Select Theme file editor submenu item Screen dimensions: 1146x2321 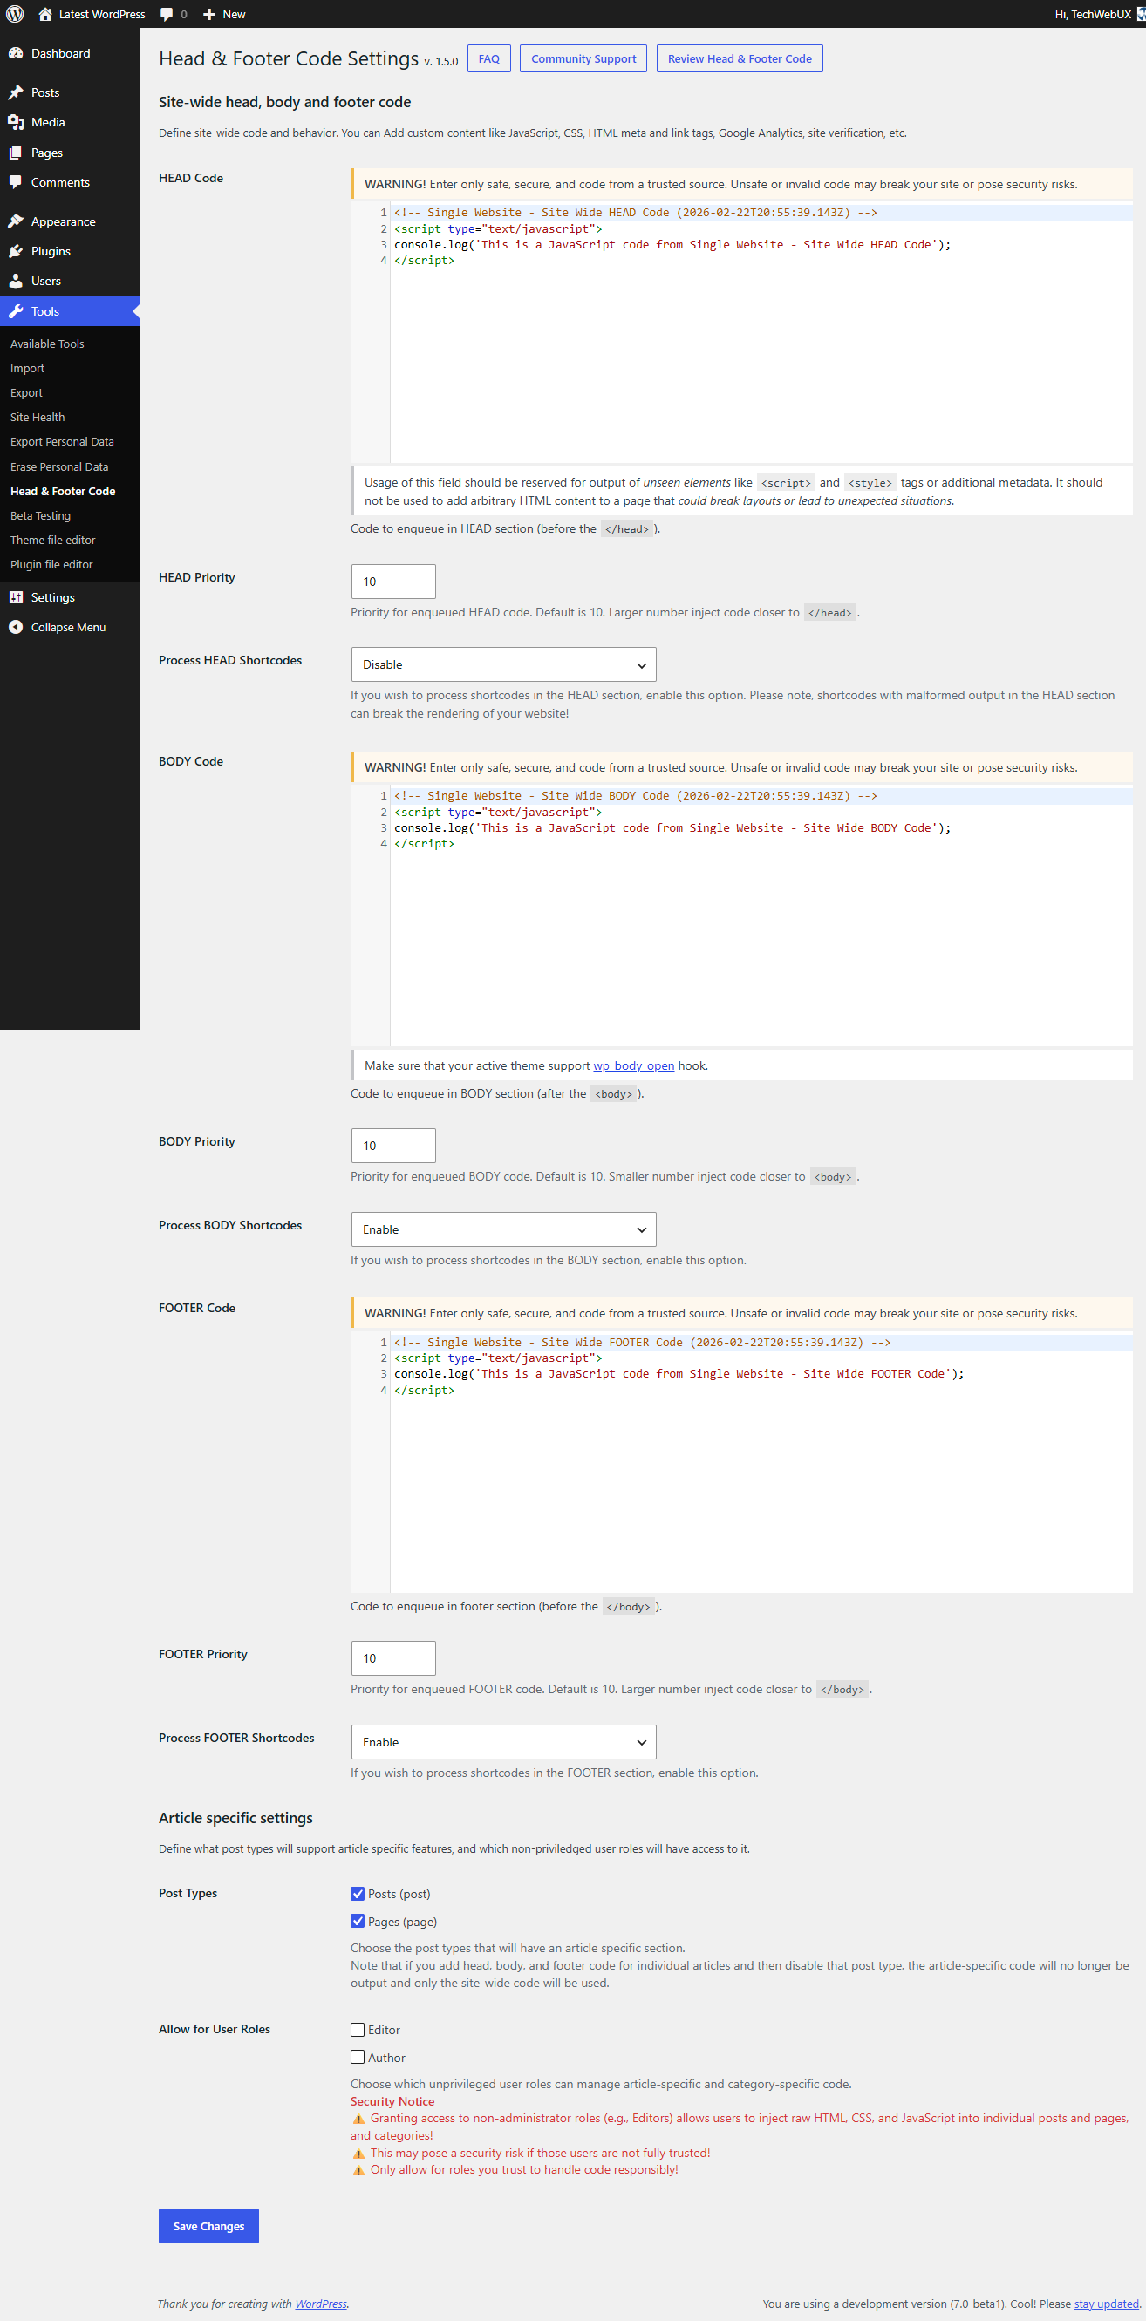[x=52, y=540]
